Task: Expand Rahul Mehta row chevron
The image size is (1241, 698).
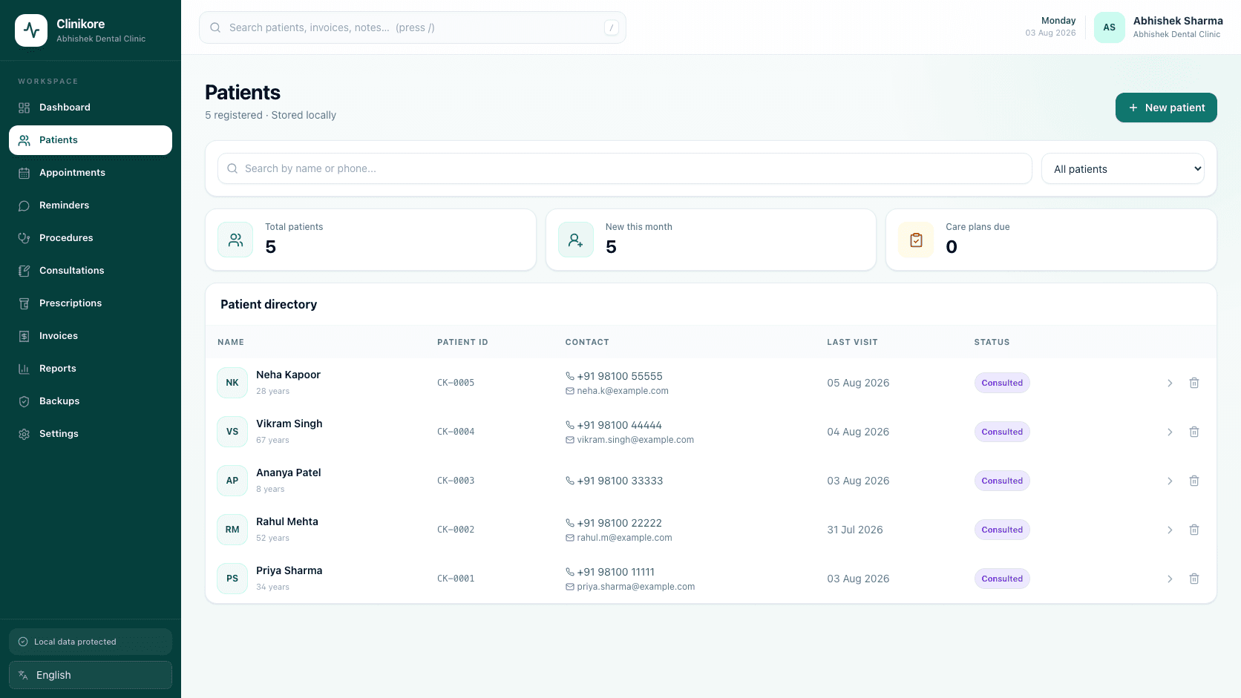Action: [1170, 530]
